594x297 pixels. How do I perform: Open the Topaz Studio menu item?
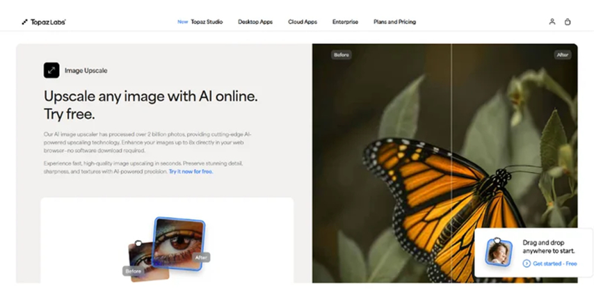click(207, 22)
